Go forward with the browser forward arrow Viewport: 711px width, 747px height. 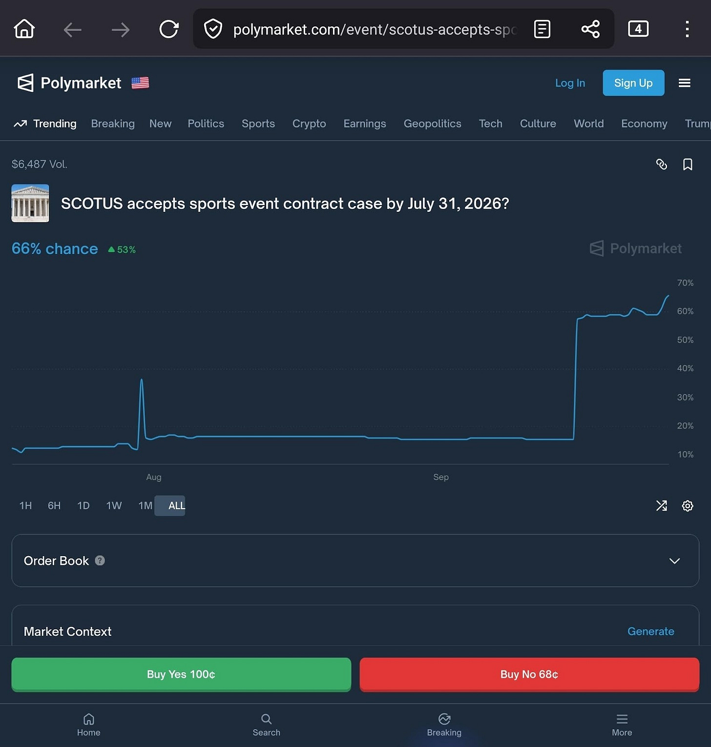[120, 30]
